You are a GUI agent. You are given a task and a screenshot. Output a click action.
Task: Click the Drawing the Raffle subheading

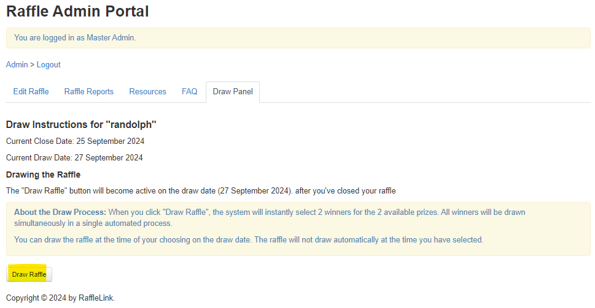[43, 175]
